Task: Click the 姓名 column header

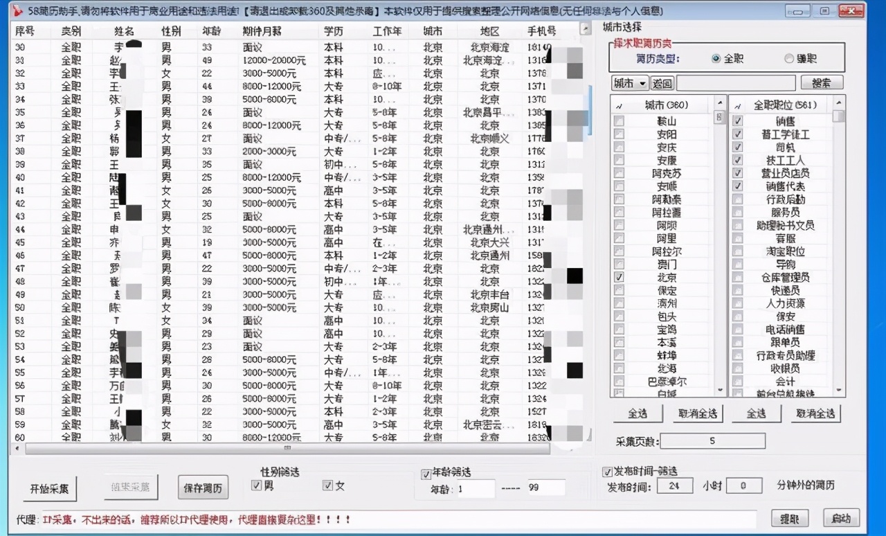Action: pos(124,31)
